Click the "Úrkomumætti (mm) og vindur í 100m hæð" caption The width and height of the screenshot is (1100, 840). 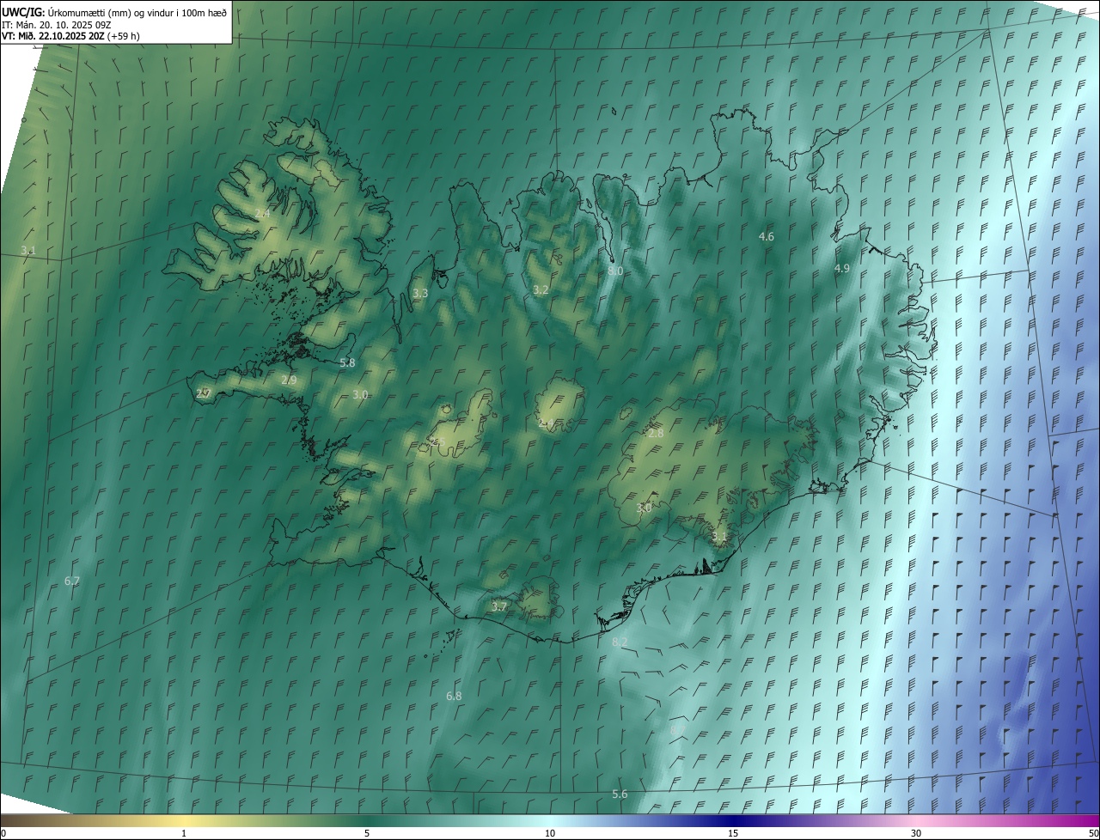click(137, 12)
